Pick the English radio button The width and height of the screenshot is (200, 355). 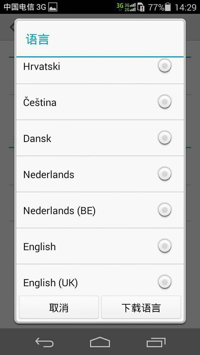(164, 246)
